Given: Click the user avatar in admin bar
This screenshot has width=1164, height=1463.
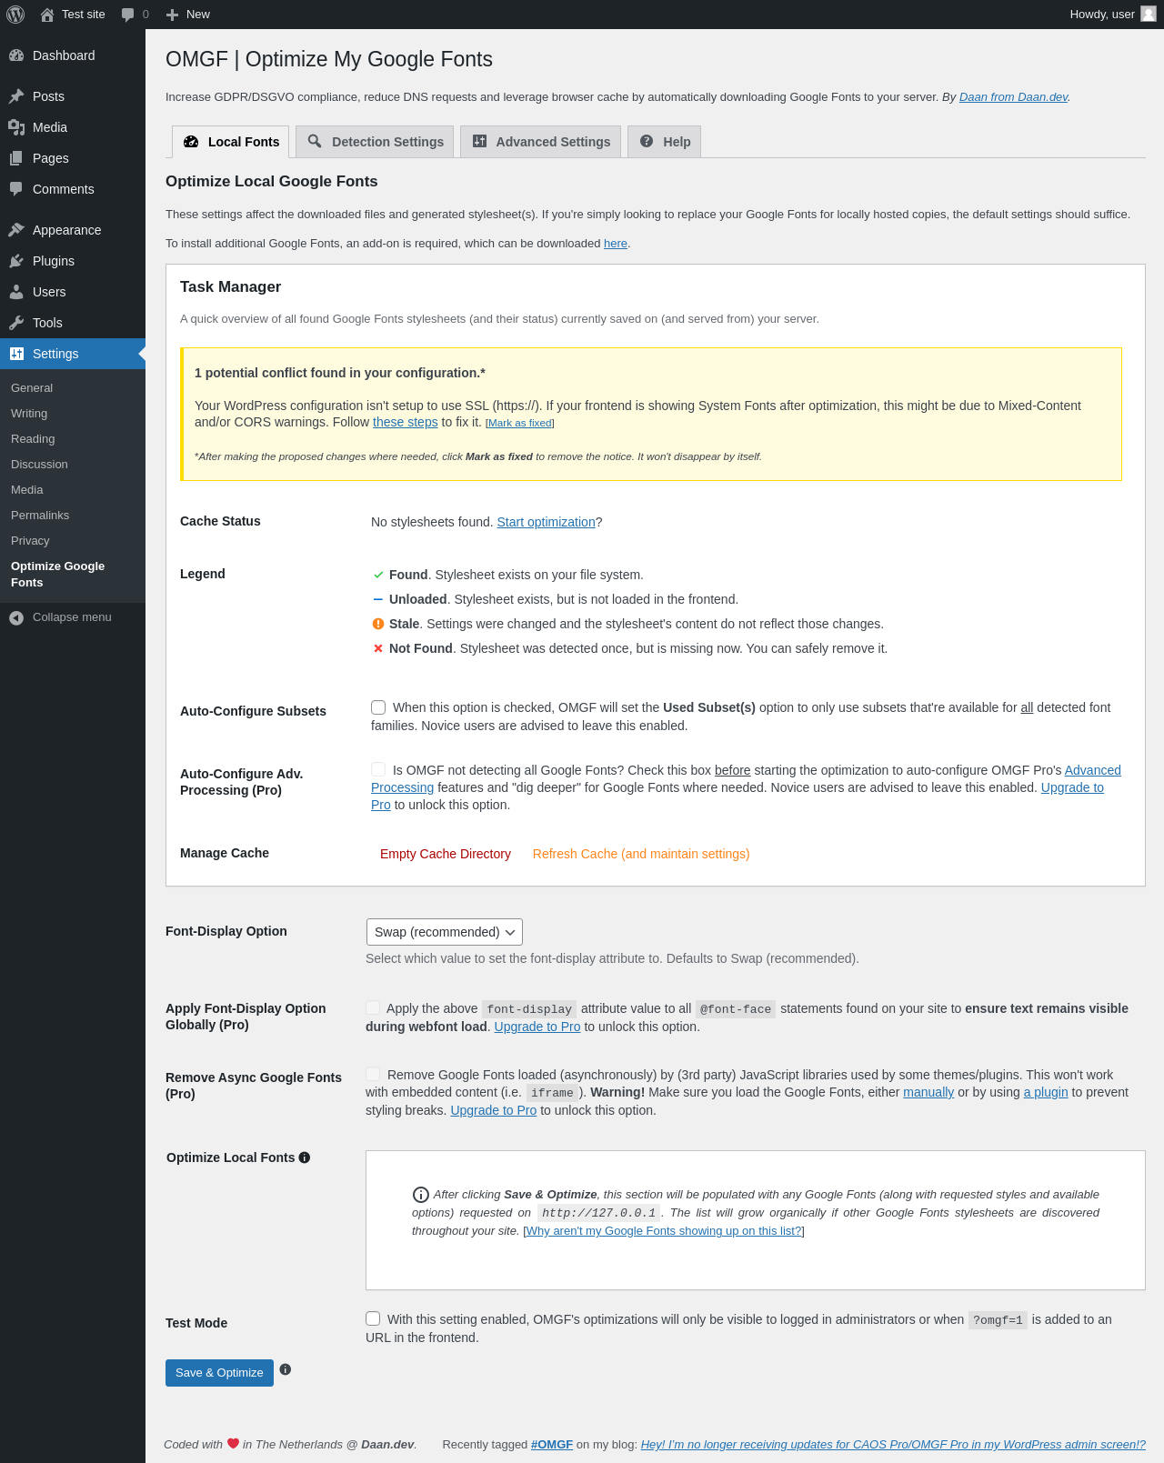Looking at the screenshot, I should click(x=1149, y=15).
